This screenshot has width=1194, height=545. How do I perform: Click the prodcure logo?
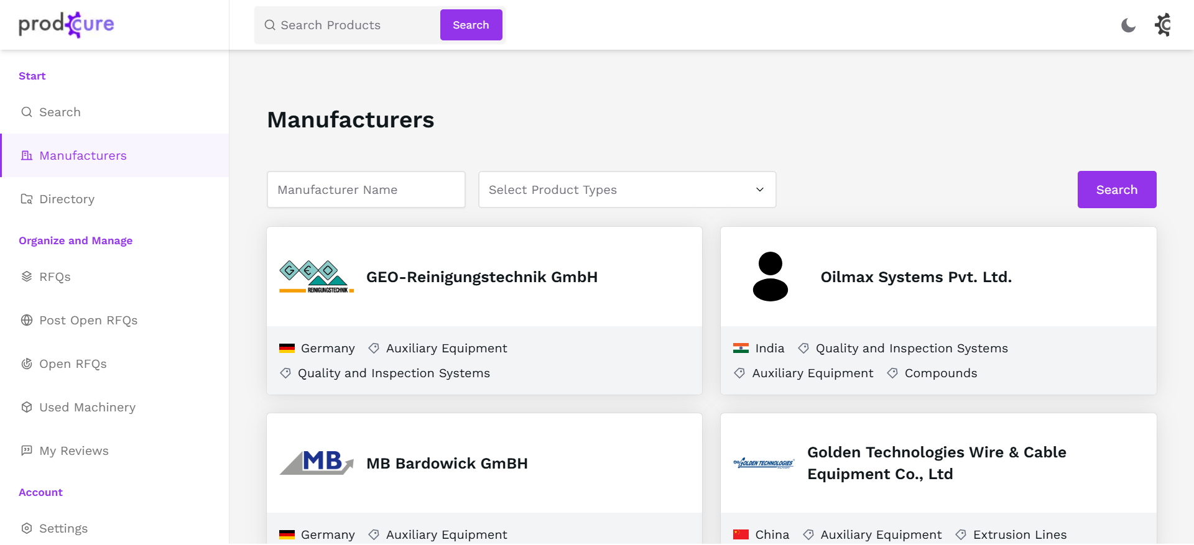pyautogui.click(x=67, y=25)
